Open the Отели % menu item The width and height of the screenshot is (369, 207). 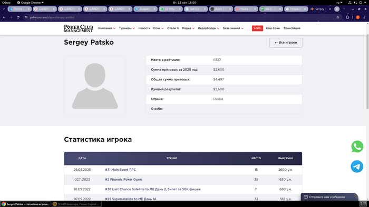coord(173,28)
